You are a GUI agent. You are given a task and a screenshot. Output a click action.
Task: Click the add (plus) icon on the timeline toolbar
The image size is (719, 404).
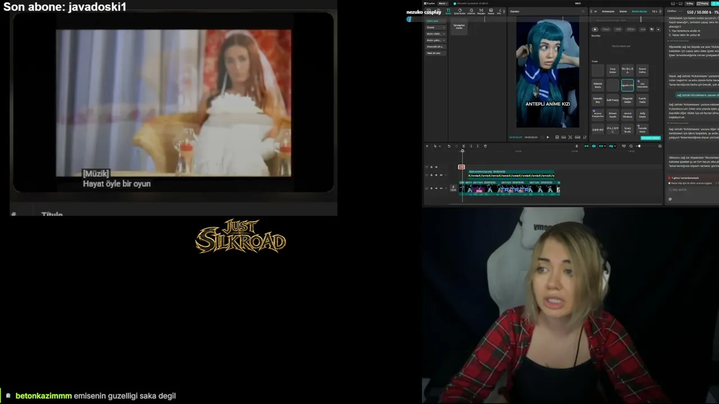pos(427,146)
